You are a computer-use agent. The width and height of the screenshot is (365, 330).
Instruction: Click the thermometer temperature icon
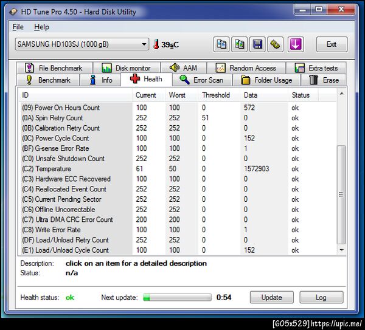click(156, 44)
